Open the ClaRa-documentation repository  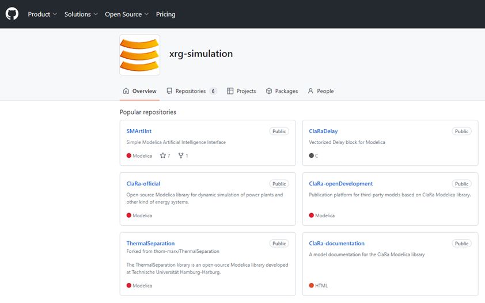[x=336, y=243]
